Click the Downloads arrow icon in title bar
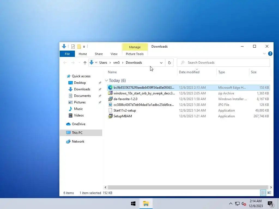This screenshot has height=209, width=279. pos(64,46)
